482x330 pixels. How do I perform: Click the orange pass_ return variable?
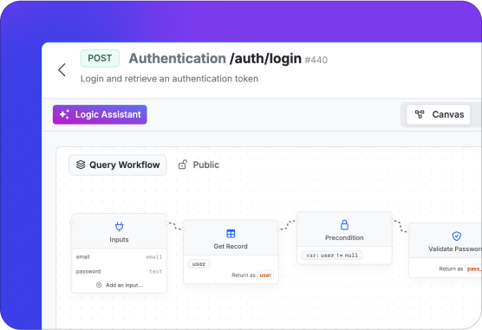[473, 269]
